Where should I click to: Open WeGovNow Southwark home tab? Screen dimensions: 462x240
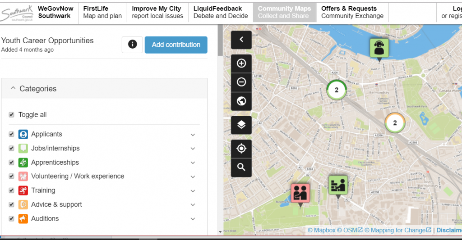55,12
